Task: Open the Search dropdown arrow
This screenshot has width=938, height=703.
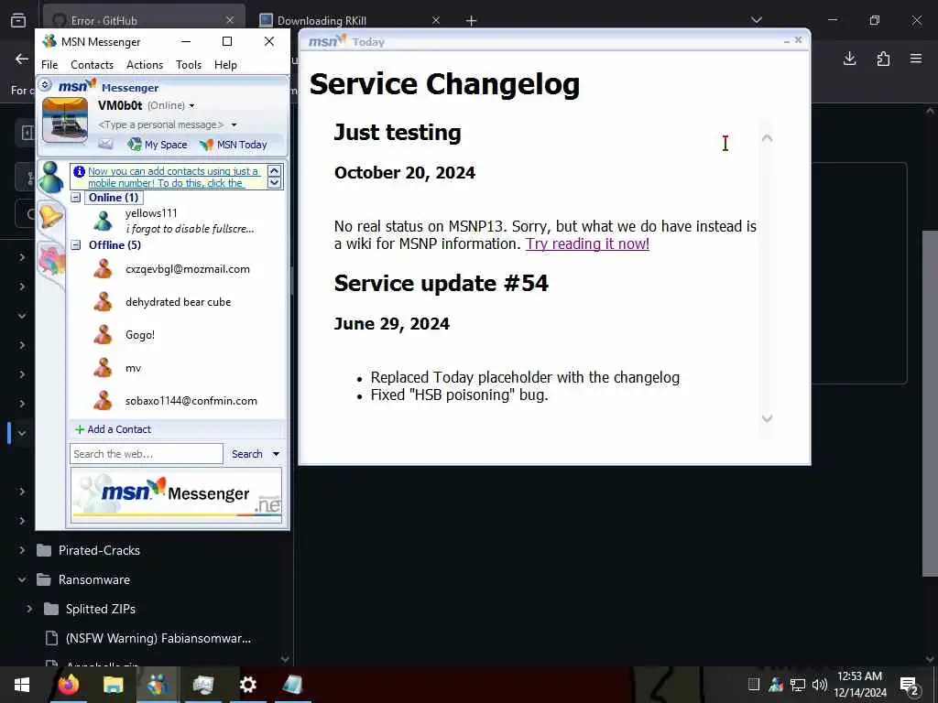Action: pos(276,454)
